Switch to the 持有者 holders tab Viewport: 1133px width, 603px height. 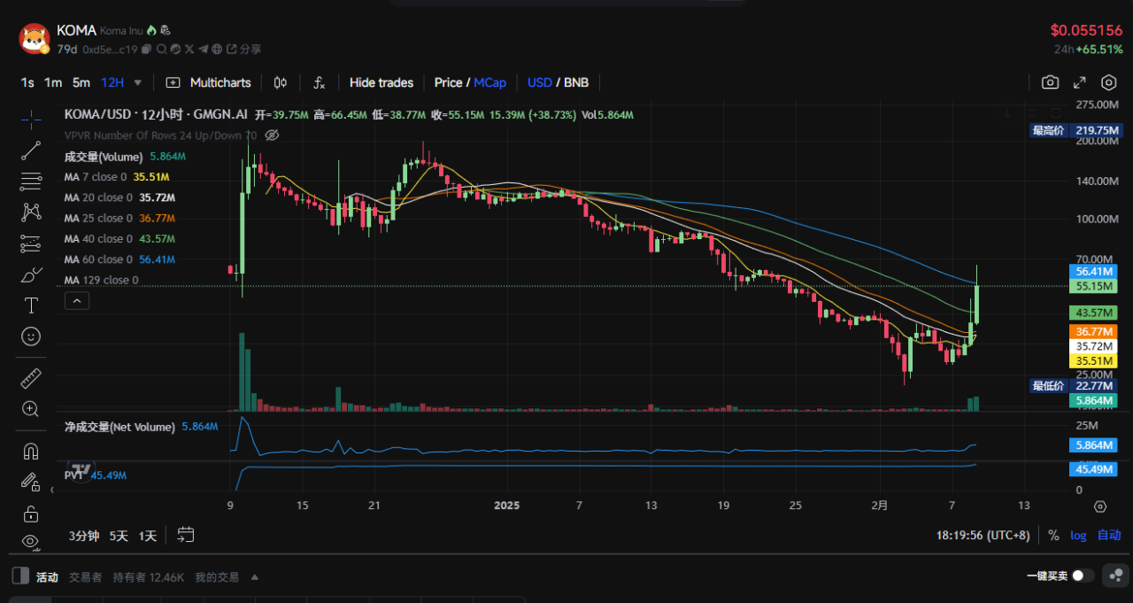pyautogui.click(x=148, y=577)
